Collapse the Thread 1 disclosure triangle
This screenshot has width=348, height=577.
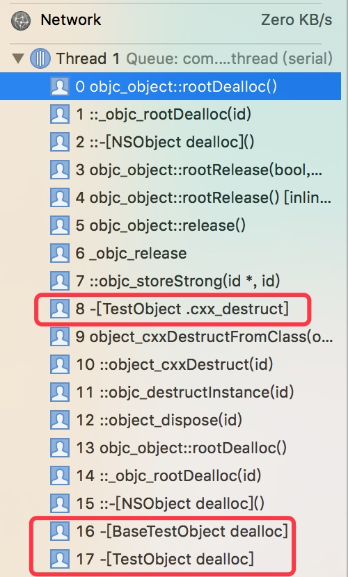[17, 58]
